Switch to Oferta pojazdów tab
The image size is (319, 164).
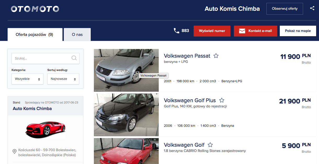35,35
